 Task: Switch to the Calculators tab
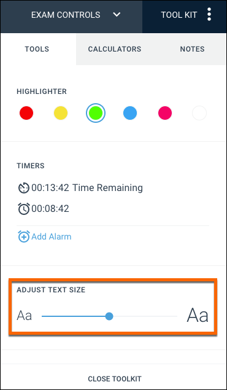(115, 49)
